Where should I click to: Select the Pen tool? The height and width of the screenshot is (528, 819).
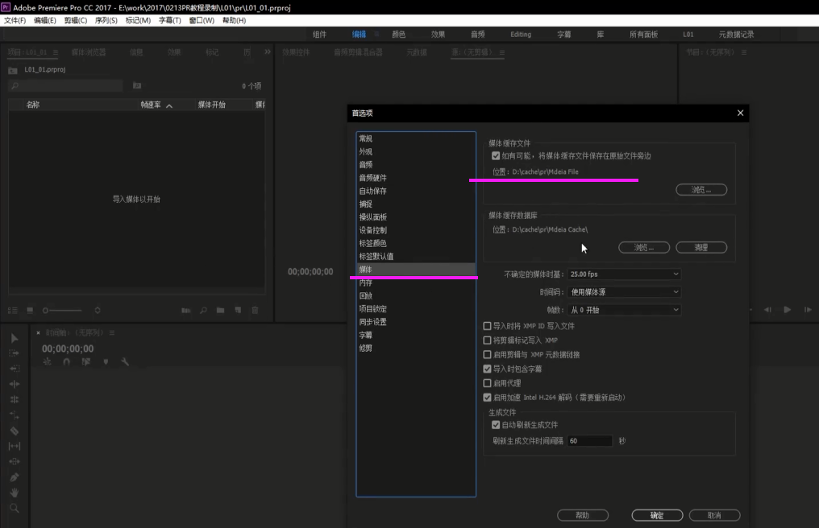(x=15, y=477)
